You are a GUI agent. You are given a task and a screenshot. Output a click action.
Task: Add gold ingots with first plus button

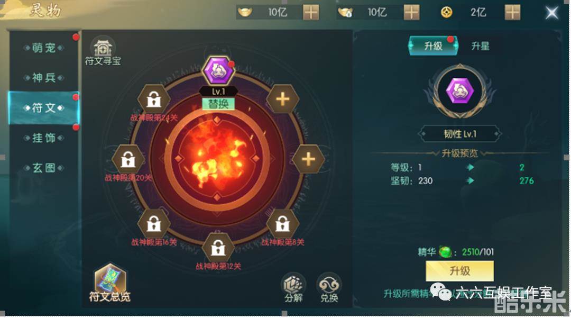coord(311,12)
